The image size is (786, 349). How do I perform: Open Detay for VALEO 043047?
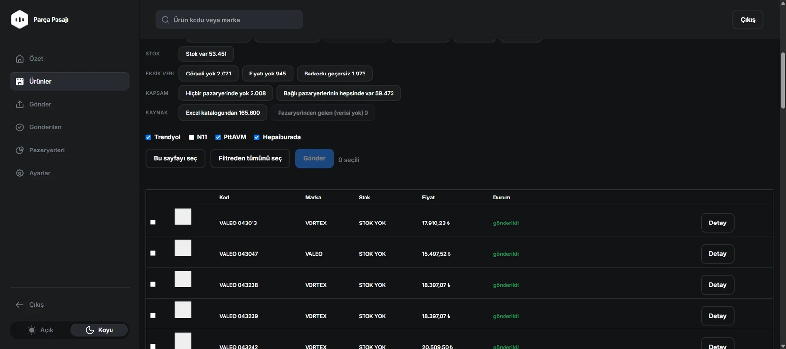click(x=717, y=254)
